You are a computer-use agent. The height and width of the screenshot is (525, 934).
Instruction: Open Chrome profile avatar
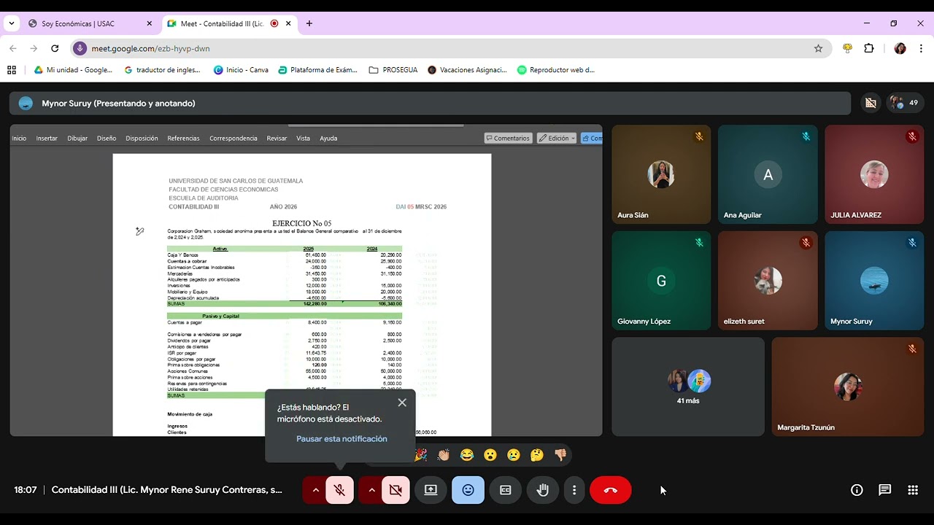pyautogui.click(x=900, y=48)
